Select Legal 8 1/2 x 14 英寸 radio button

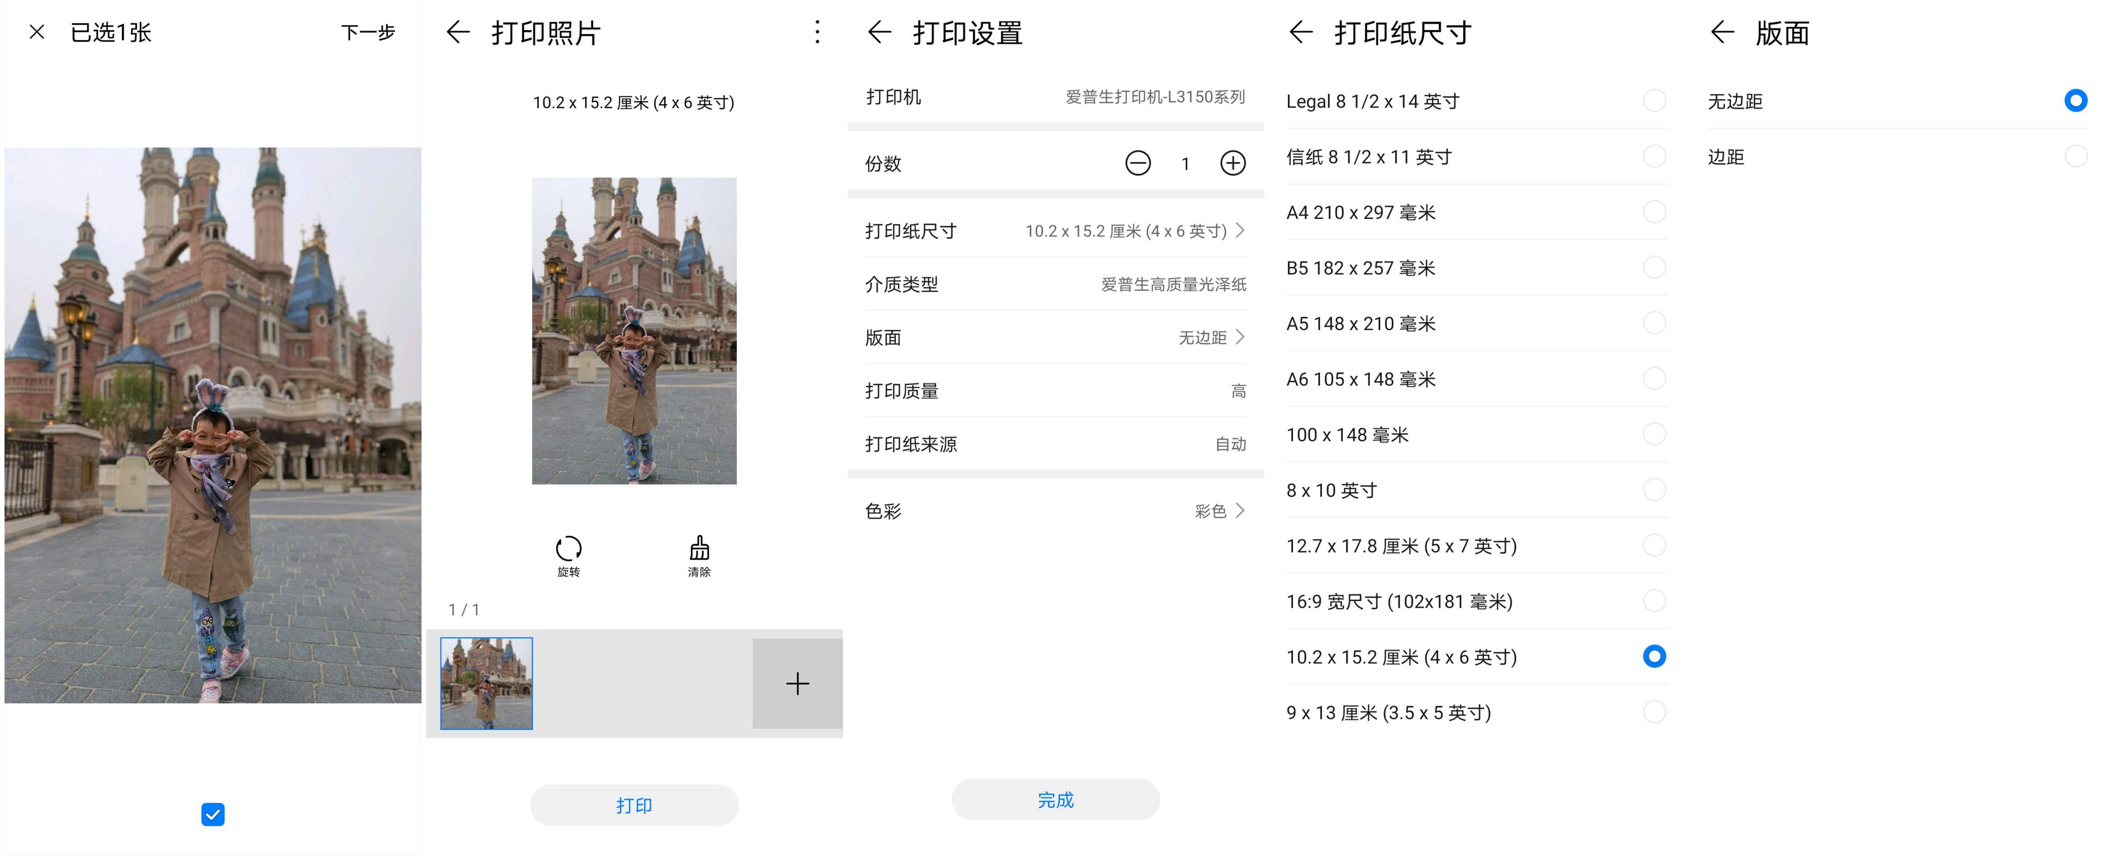[x=1654, y=101]
